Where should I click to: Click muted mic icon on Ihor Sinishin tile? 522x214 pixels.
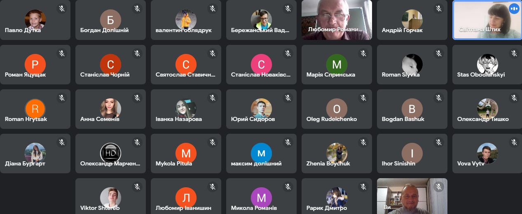pos(439,142)
